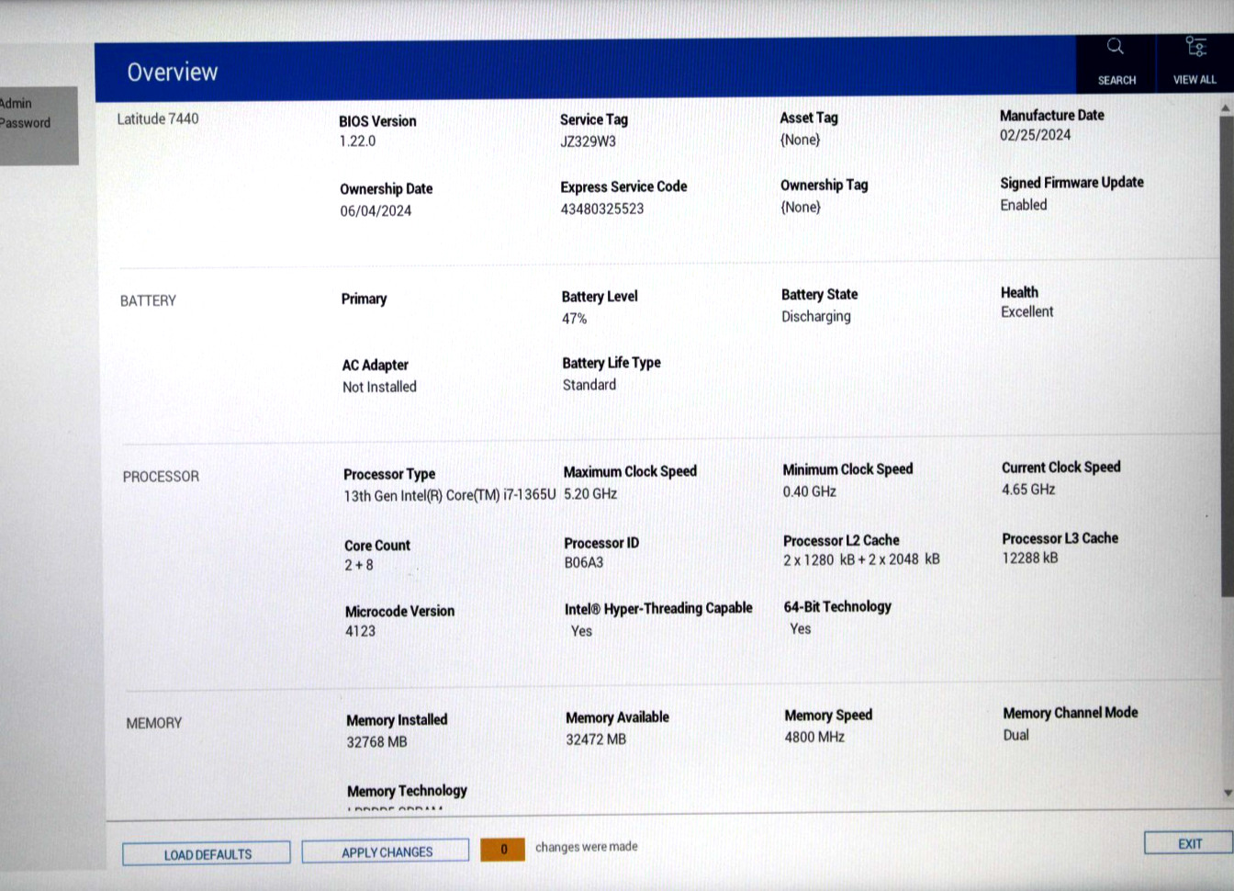This screenshot has width=1234, height=891.
Task: Open the Search magnifier icon
Action: click(1116, 46)
